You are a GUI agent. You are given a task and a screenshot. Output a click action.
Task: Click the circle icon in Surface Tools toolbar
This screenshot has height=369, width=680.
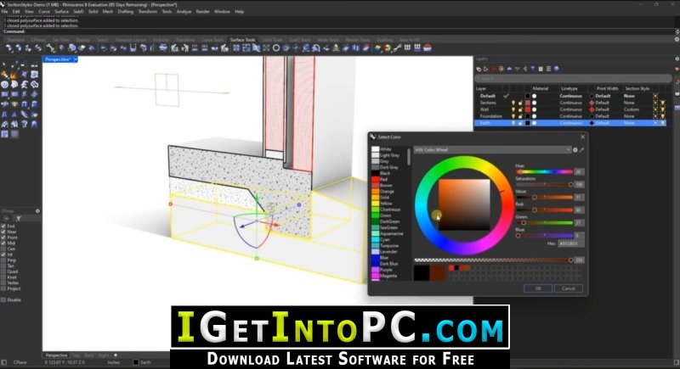pyautogui.click(x=275, y=48)
